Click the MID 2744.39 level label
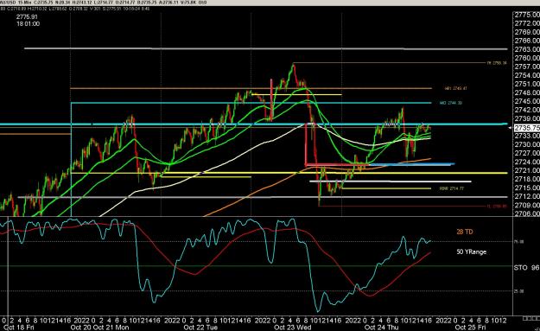The image size is (540, 331). tap(451, 103)
